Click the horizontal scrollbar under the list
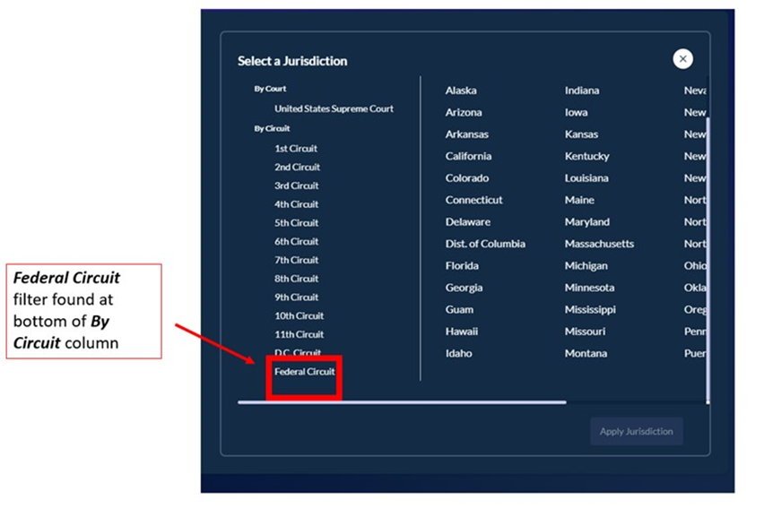Image resolution: width=764 pixels, height=517 pixels. point(402,402)
